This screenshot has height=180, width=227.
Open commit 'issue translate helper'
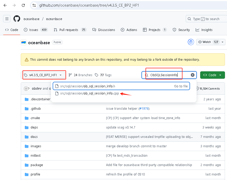pos(122,108)
